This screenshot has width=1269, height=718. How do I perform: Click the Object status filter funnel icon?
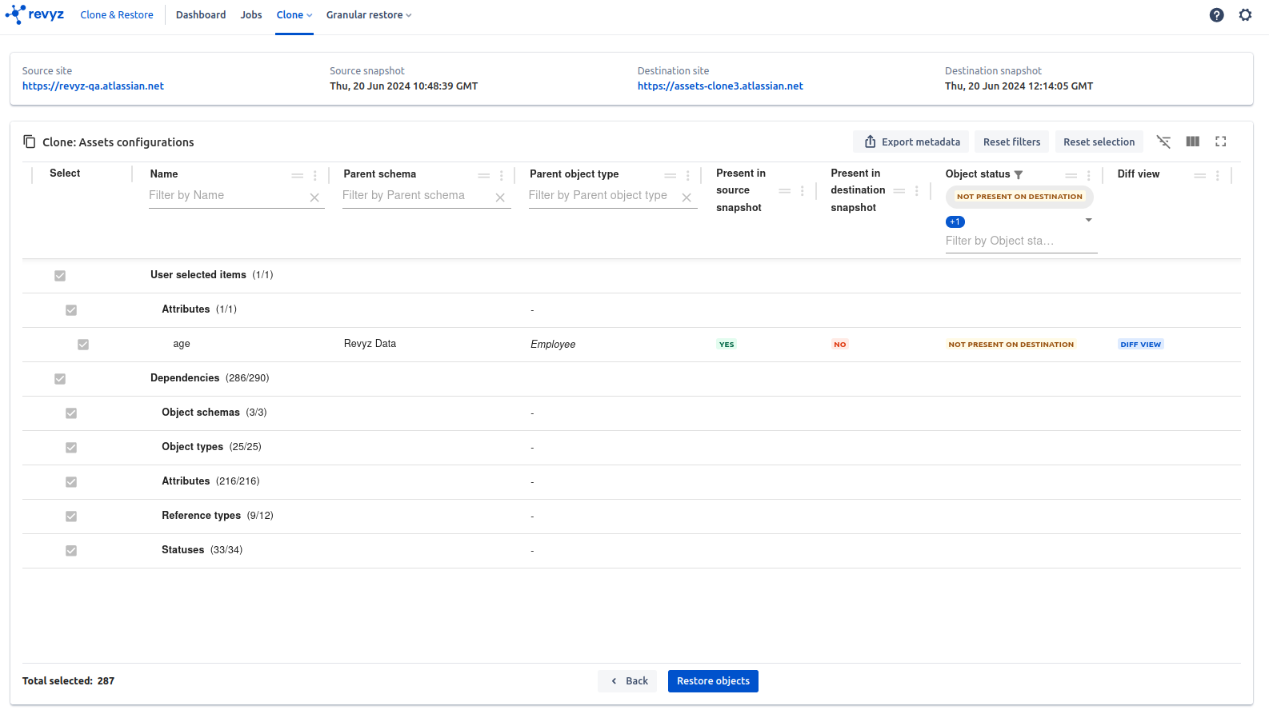(x=1019, y=175)
